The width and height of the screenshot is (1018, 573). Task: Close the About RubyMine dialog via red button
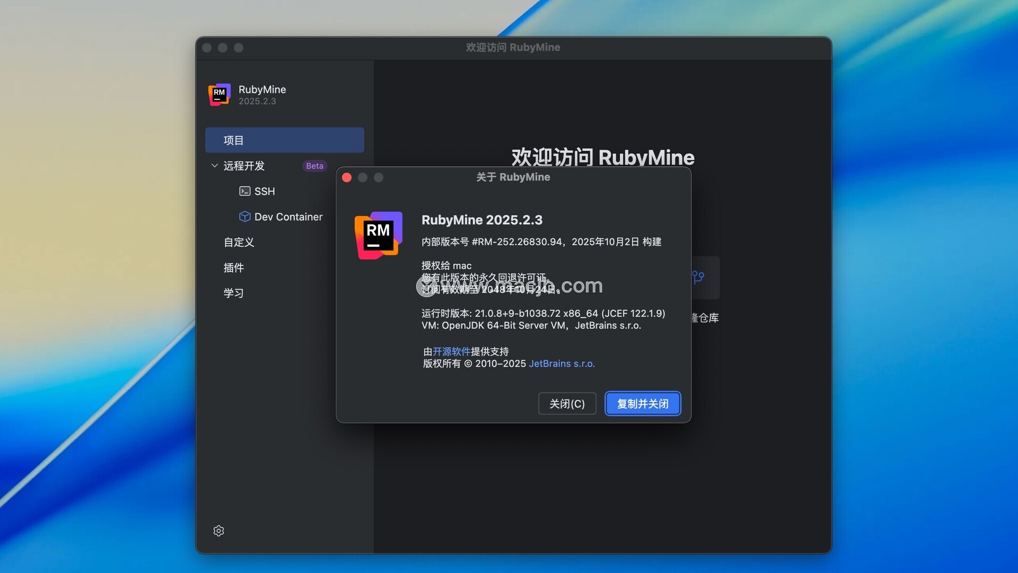coord(347,177)
